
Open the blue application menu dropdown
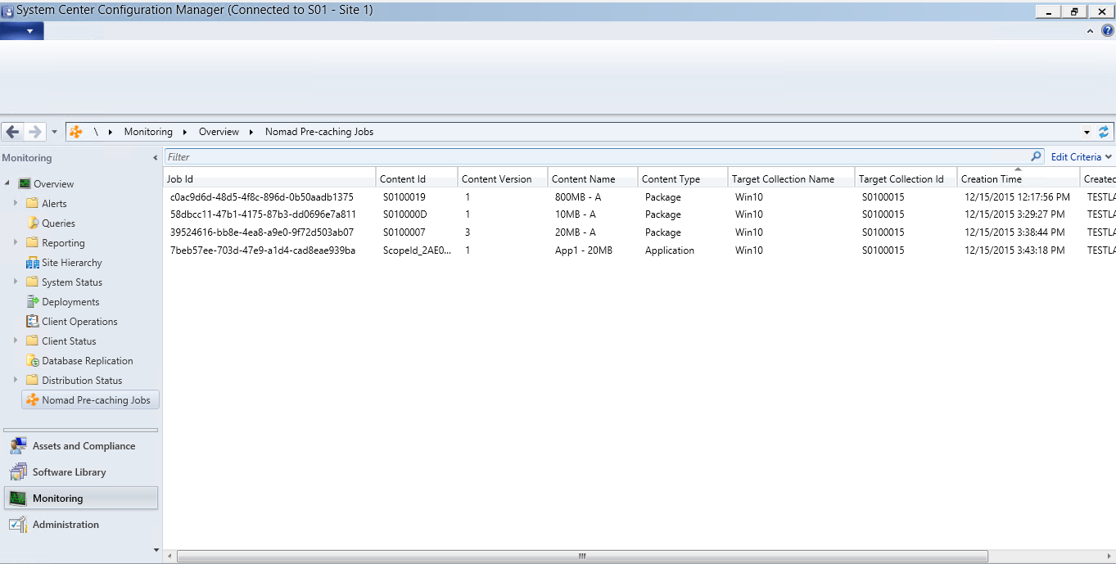[22, 31]
